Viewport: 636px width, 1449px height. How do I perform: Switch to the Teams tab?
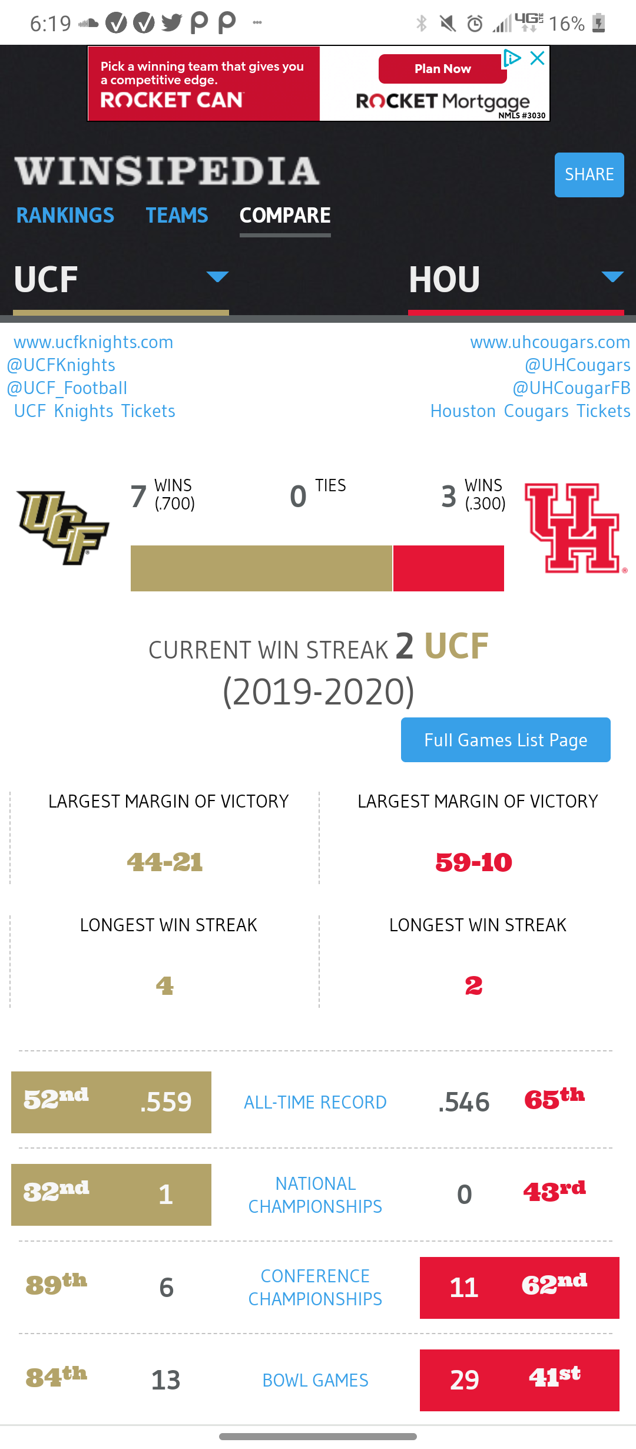pyautogui.click(x=177, y=216)
